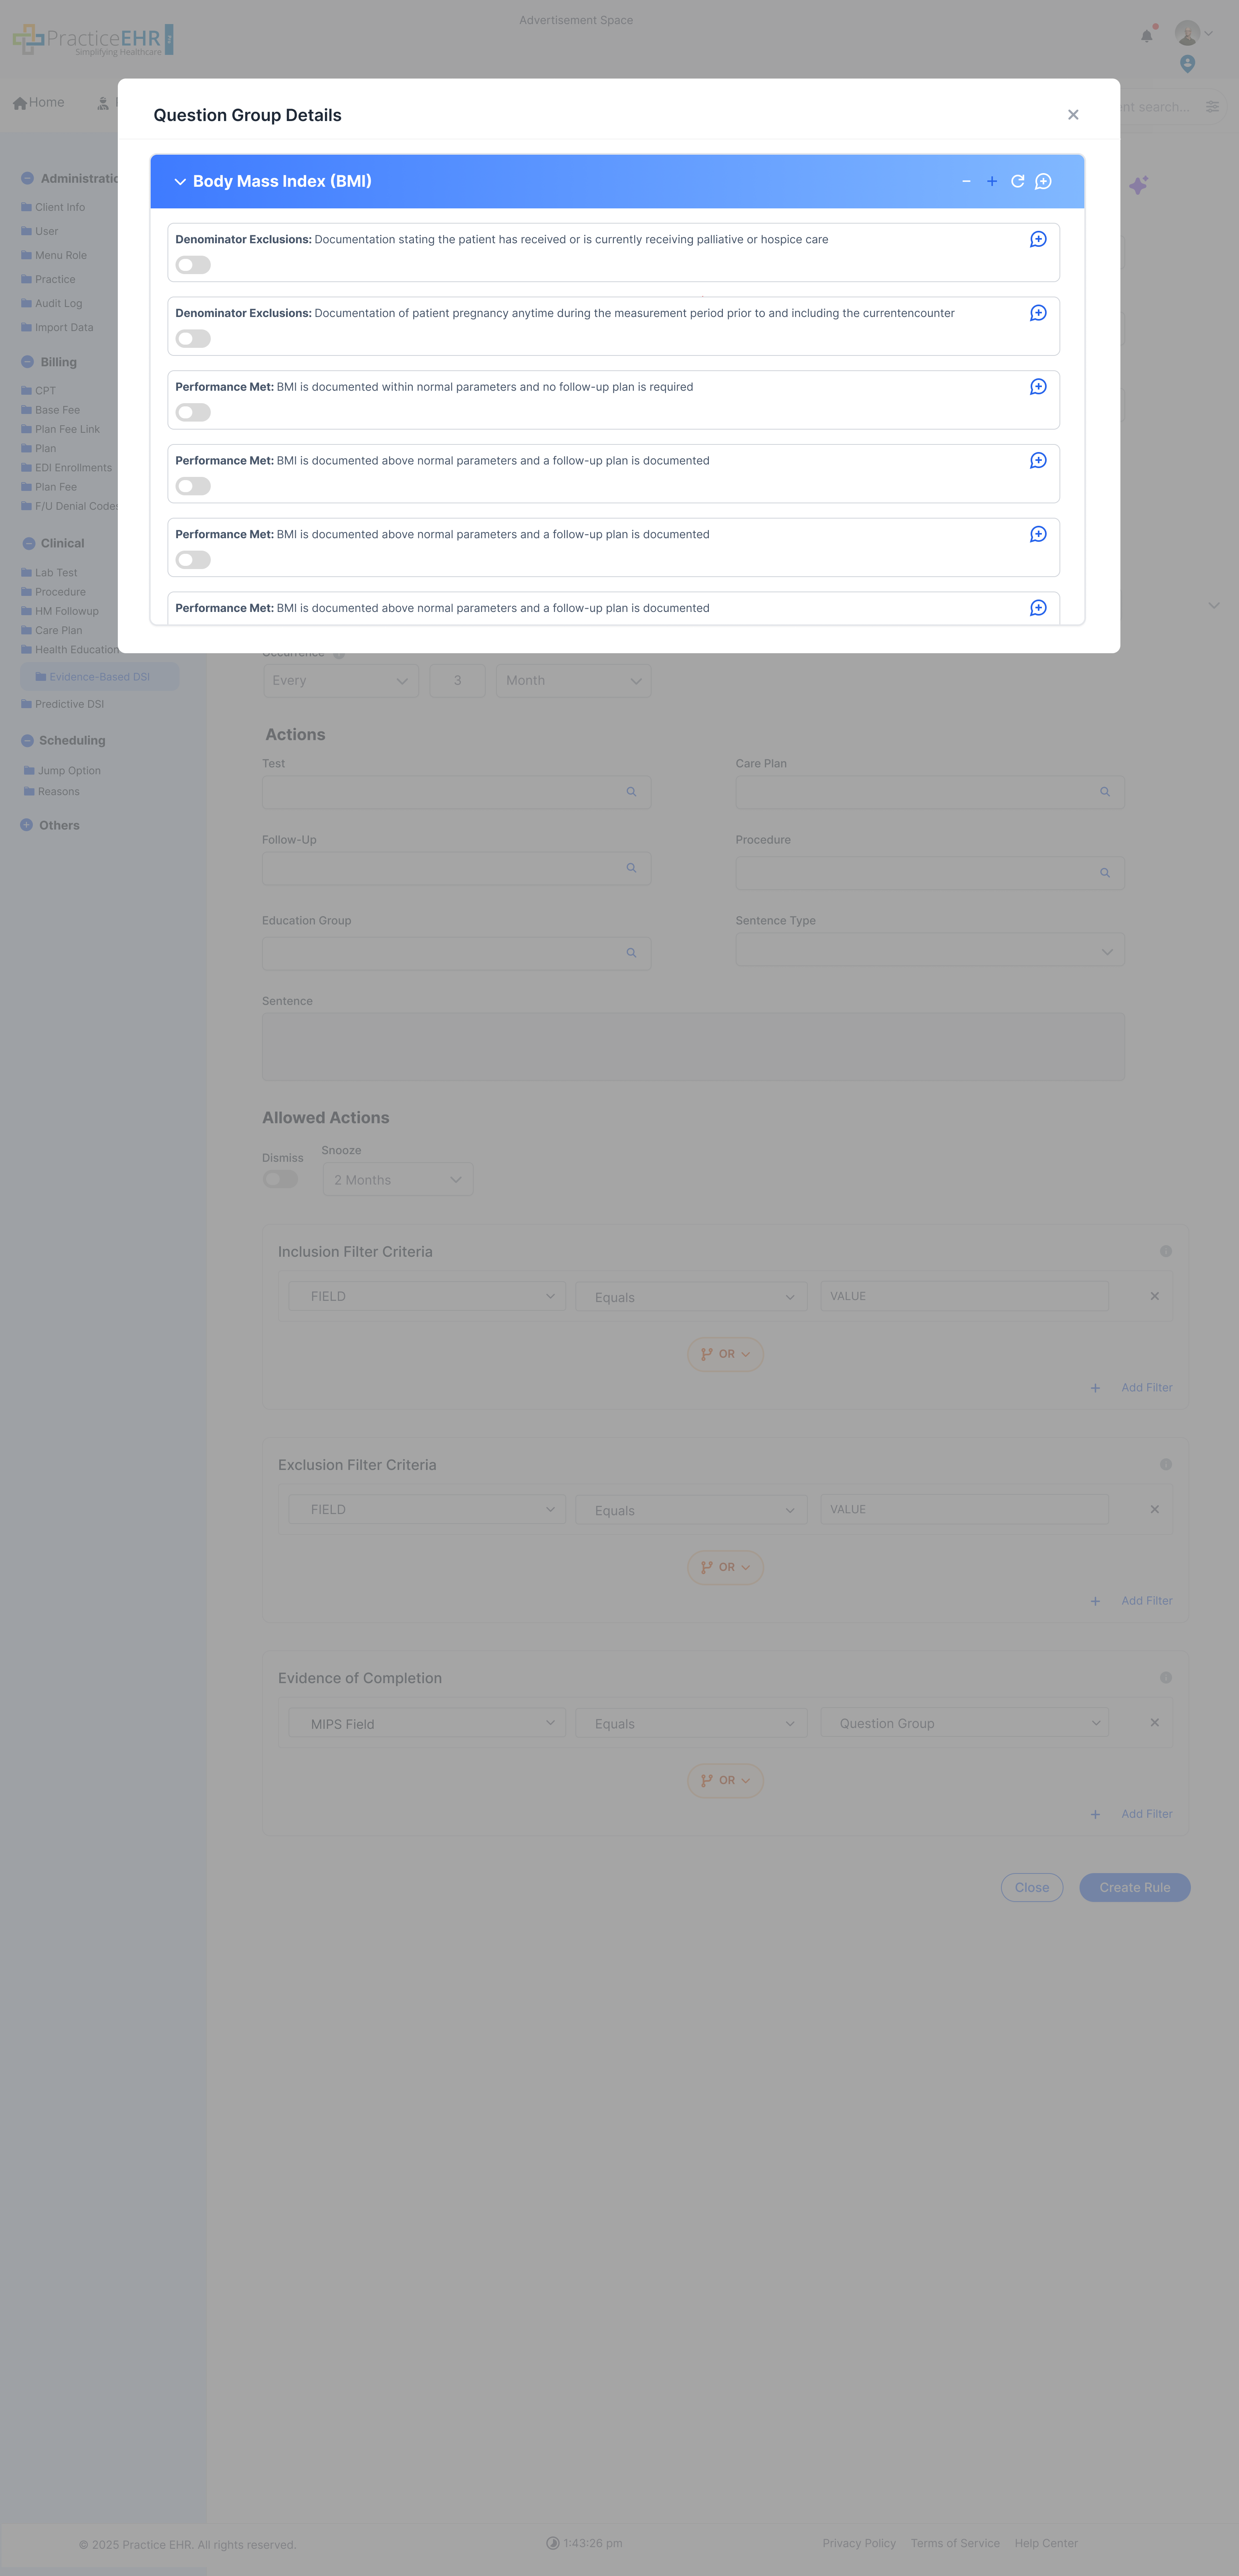Click the Create Rule button
Viewport: 1239px width, 2576px height.
click(x=1134, y=1887)
